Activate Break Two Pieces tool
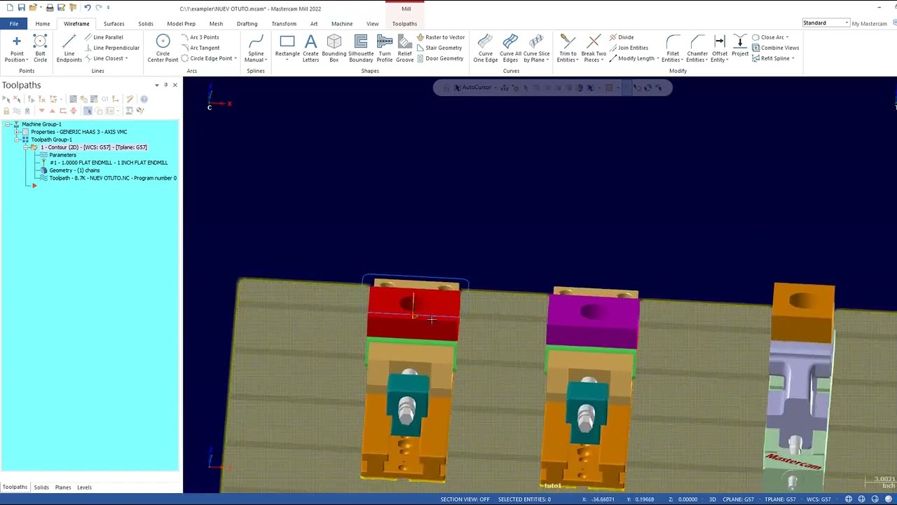Screen dimensions: 897x505 click(x=594, y=48)
